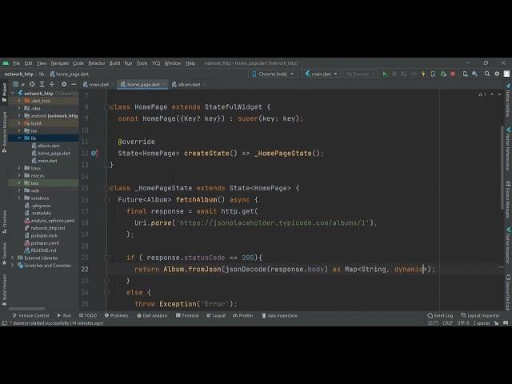Click the debug bug icon in toolbar

pos(394,74)
